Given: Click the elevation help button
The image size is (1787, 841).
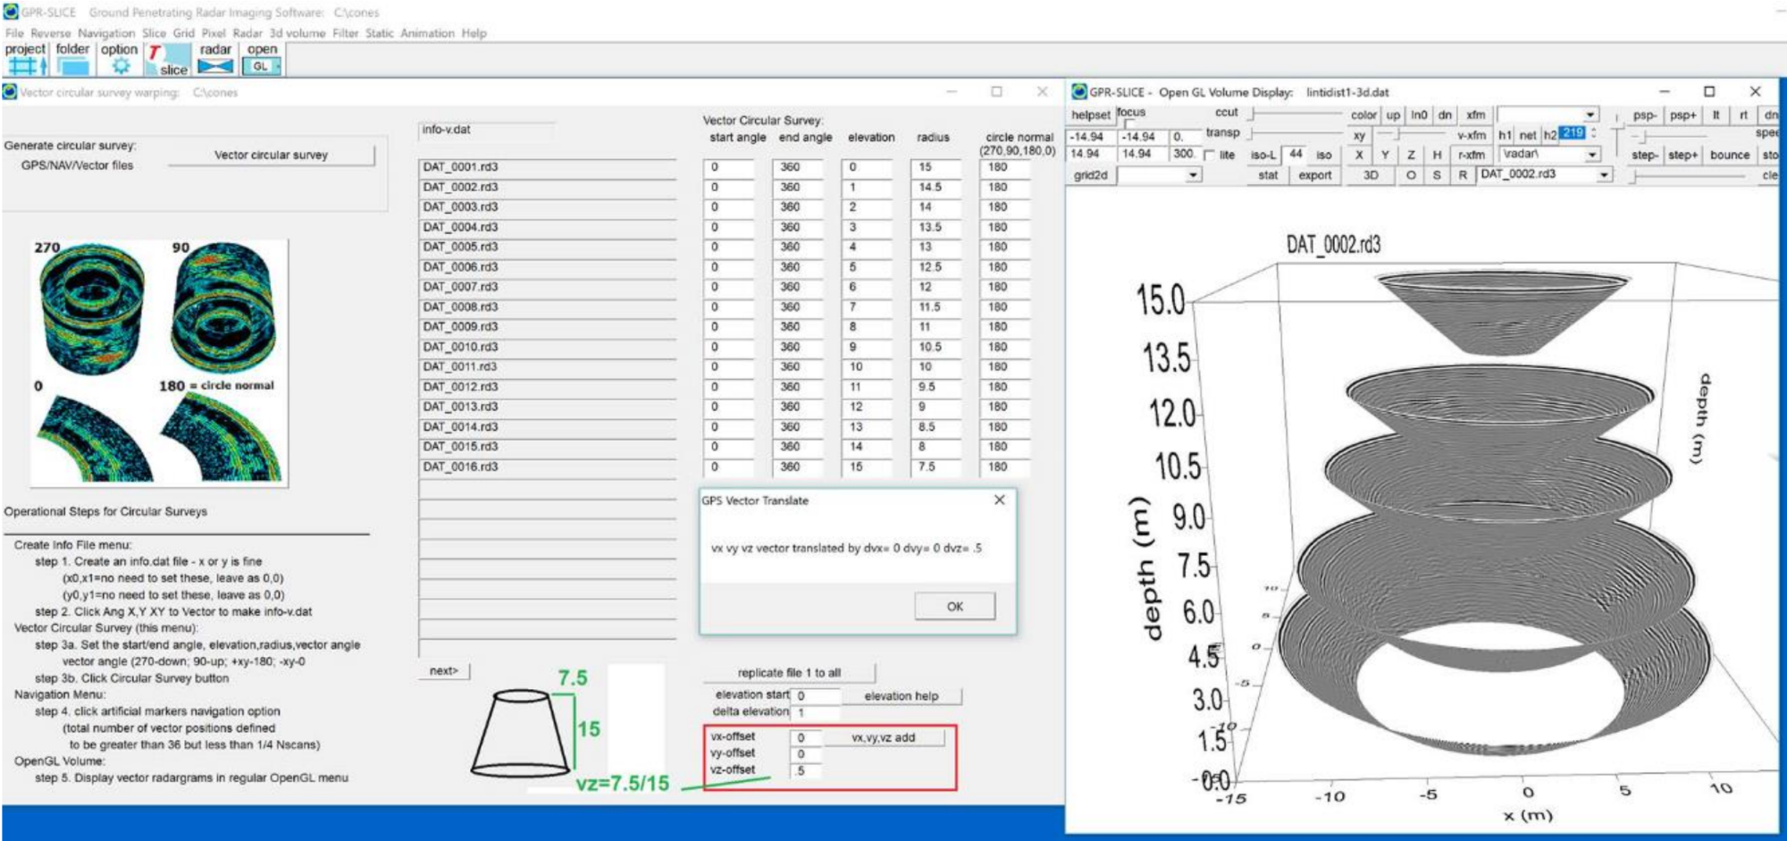Looking at the screenshot, I should (x=902, y=695).
